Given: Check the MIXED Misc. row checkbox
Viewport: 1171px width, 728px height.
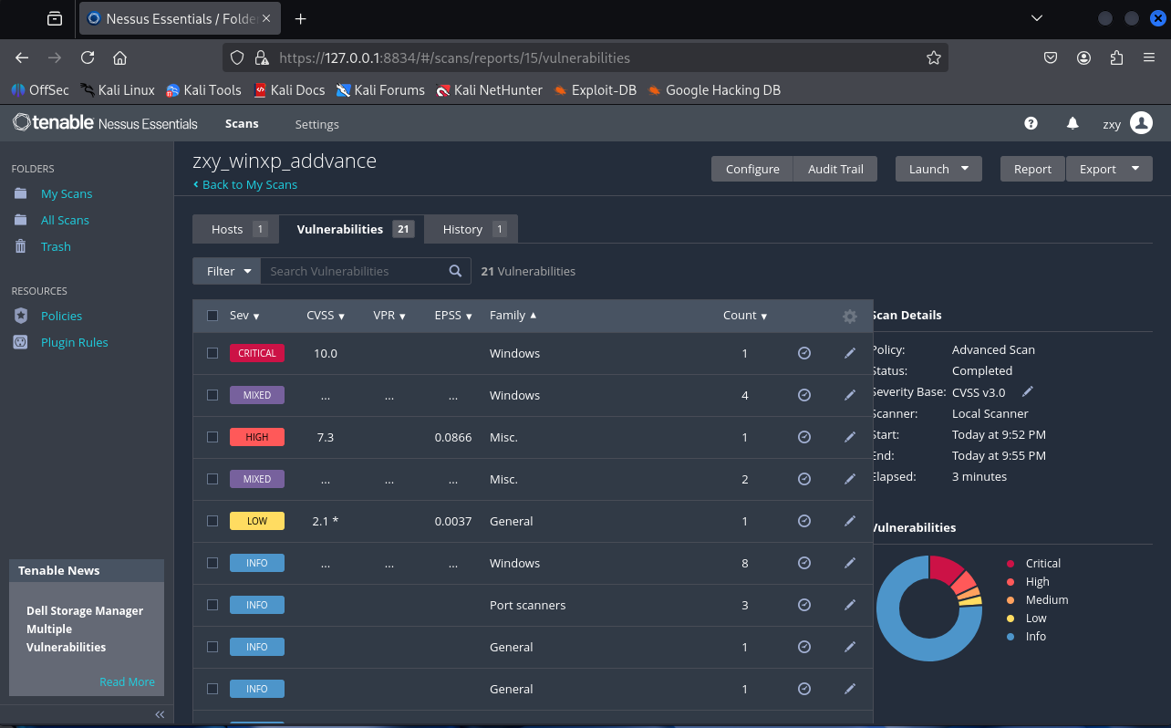Looking at the screenshot, I should (x=212, y=479).
